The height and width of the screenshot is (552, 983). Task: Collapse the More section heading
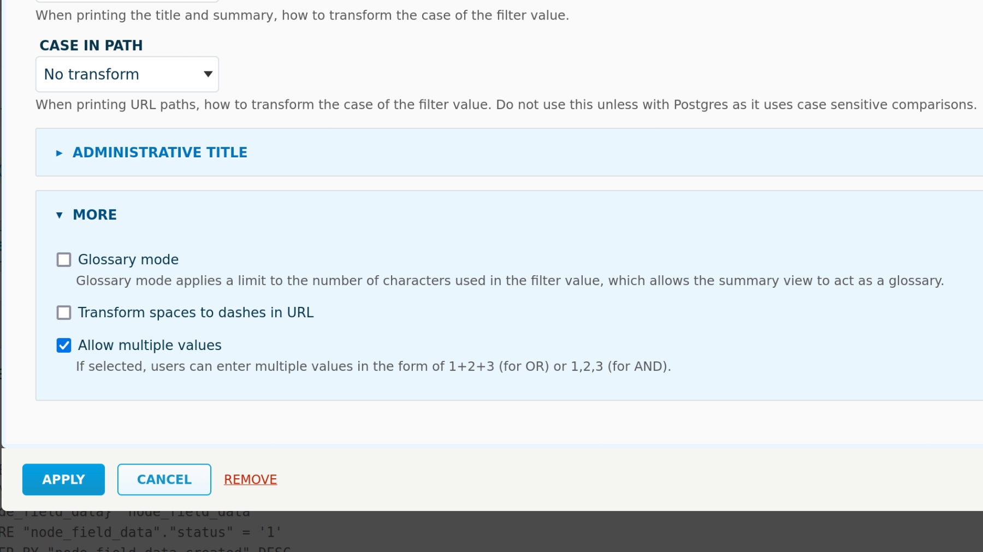pyautogui.click(x=94, y=215)
